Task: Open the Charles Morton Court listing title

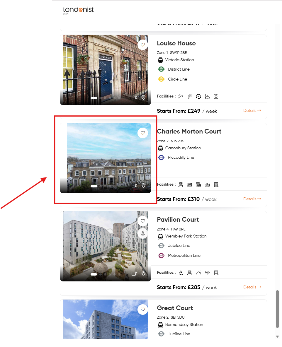Action: click(189, 131)
